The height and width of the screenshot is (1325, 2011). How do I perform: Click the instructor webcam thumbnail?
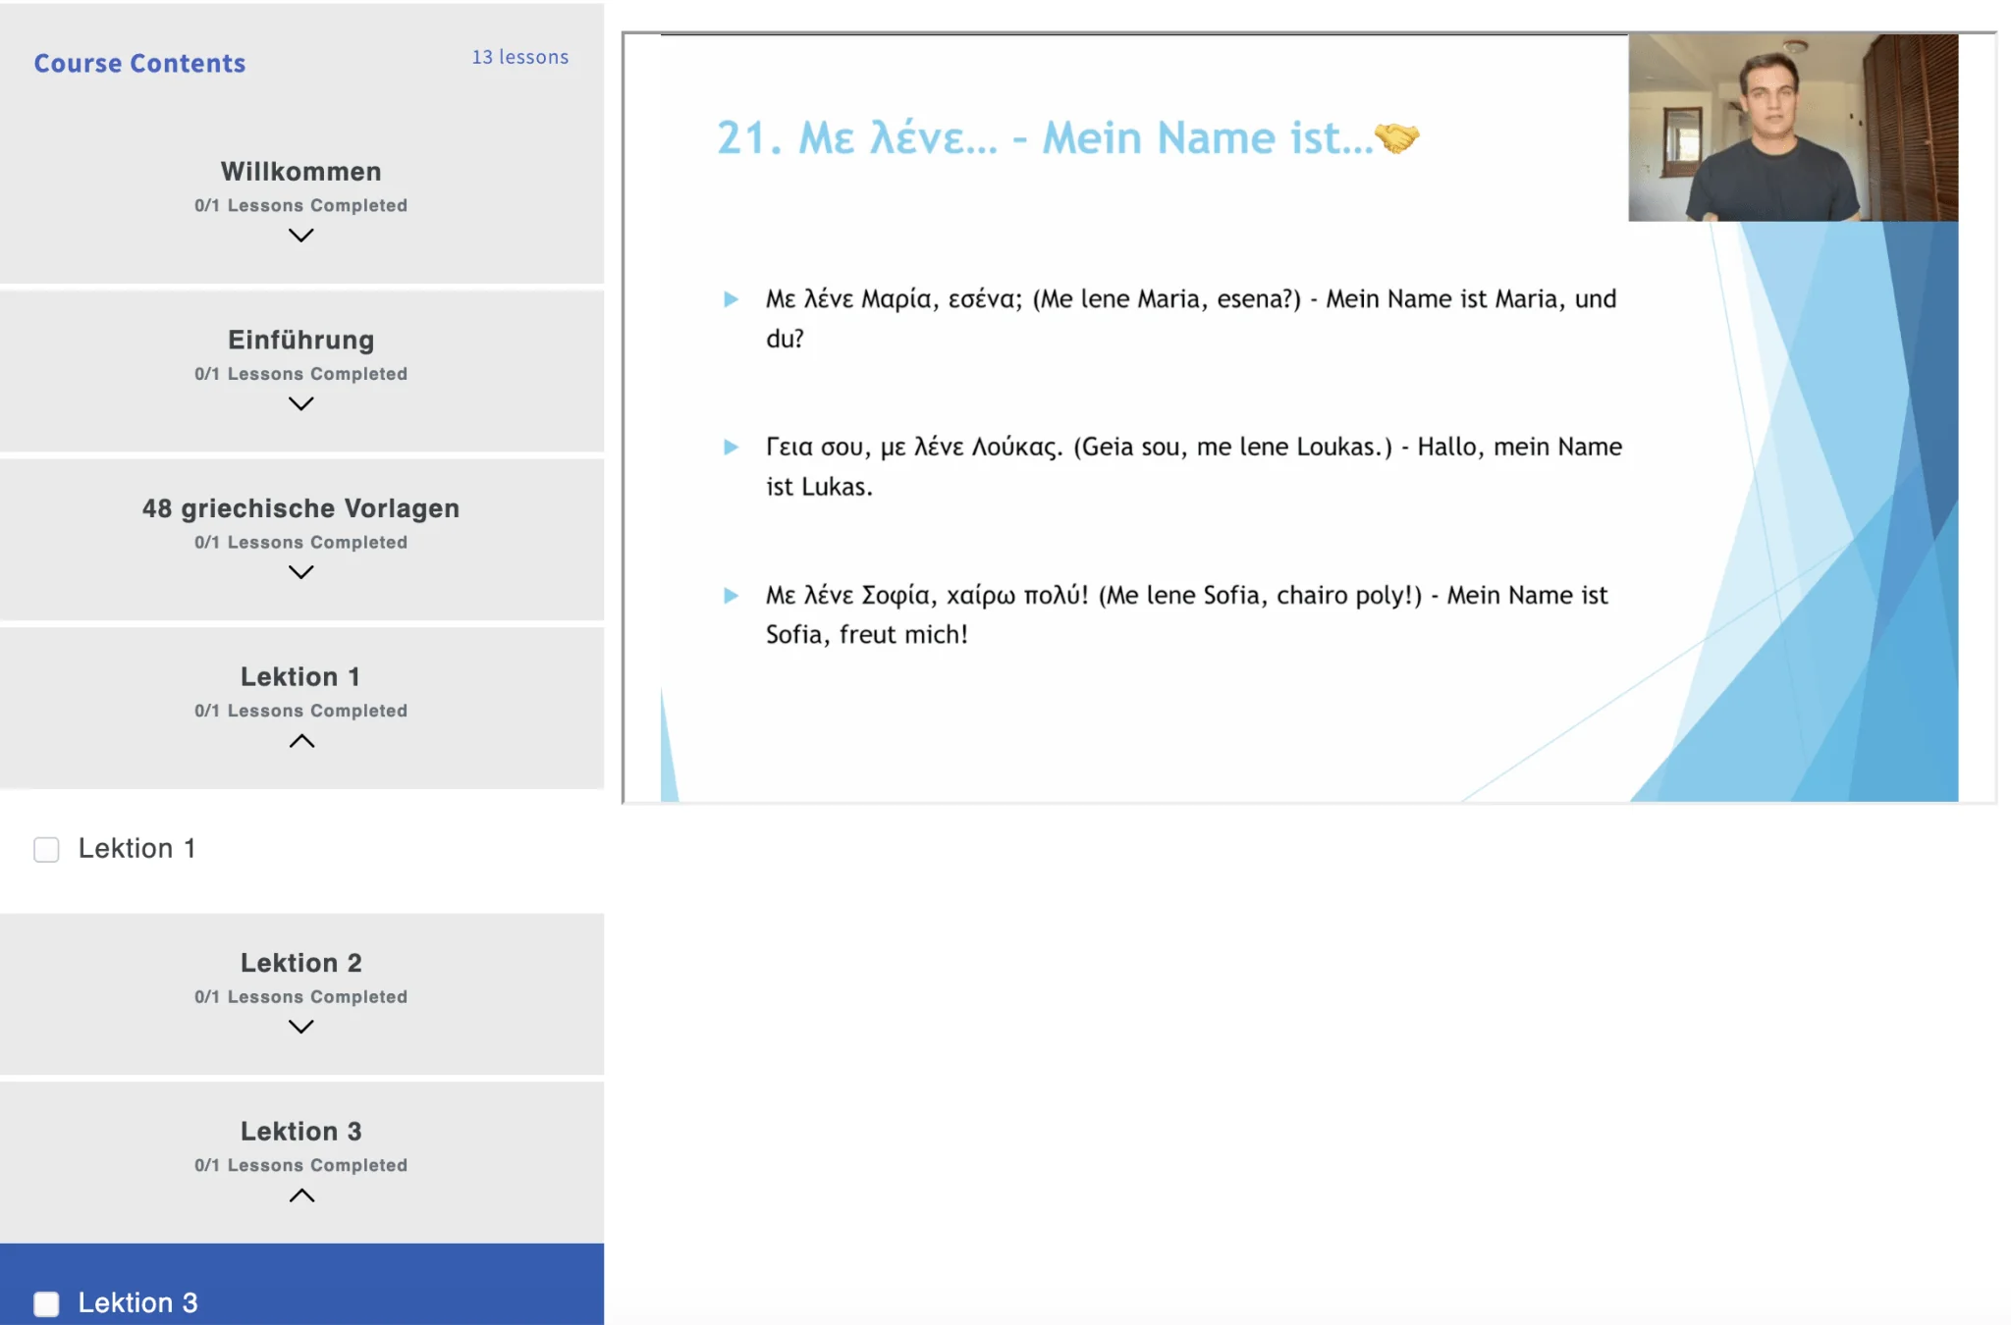(x=1792, y=128)
